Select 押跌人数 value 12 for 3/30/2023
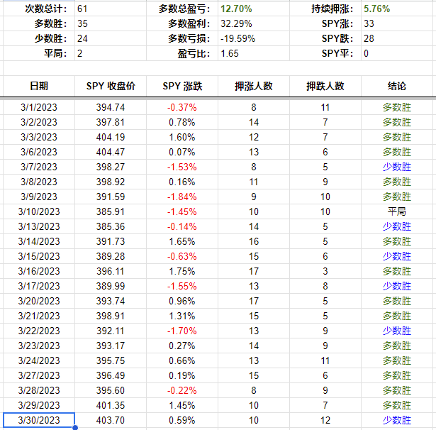 coord(325,420)
